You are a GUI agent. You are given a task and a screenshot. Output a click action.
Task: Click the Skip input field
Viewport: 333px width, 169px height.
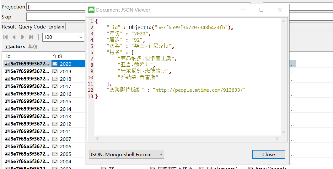point(56,17)
